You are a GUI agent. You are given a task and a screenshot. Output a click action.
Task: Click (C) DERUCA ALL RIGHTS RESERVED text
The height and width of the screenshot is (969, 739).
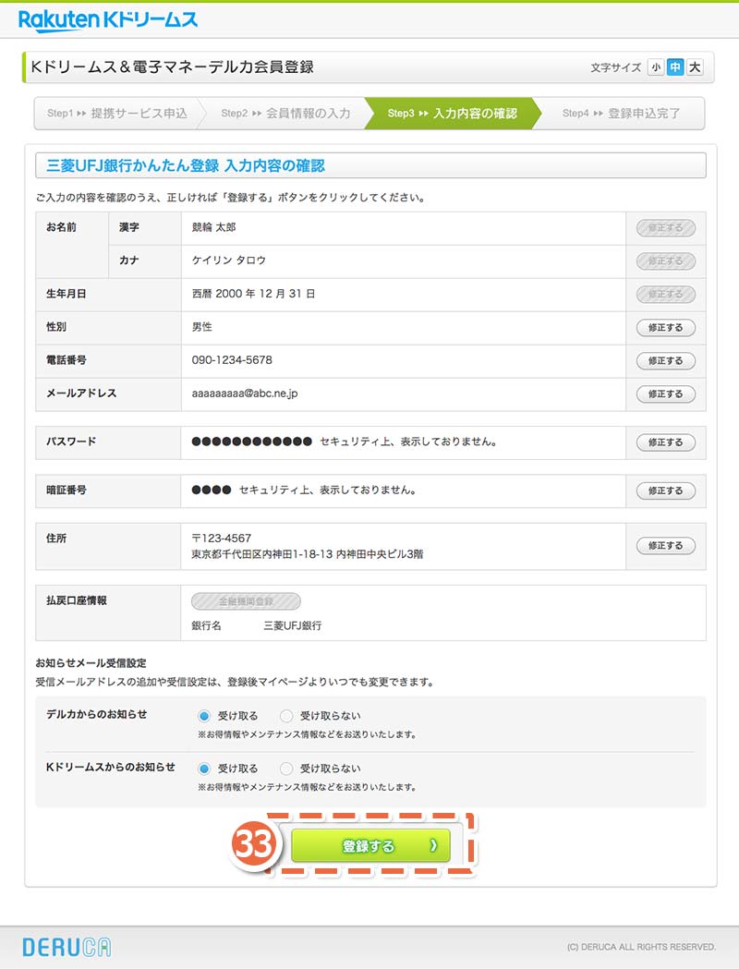point(641,947)
